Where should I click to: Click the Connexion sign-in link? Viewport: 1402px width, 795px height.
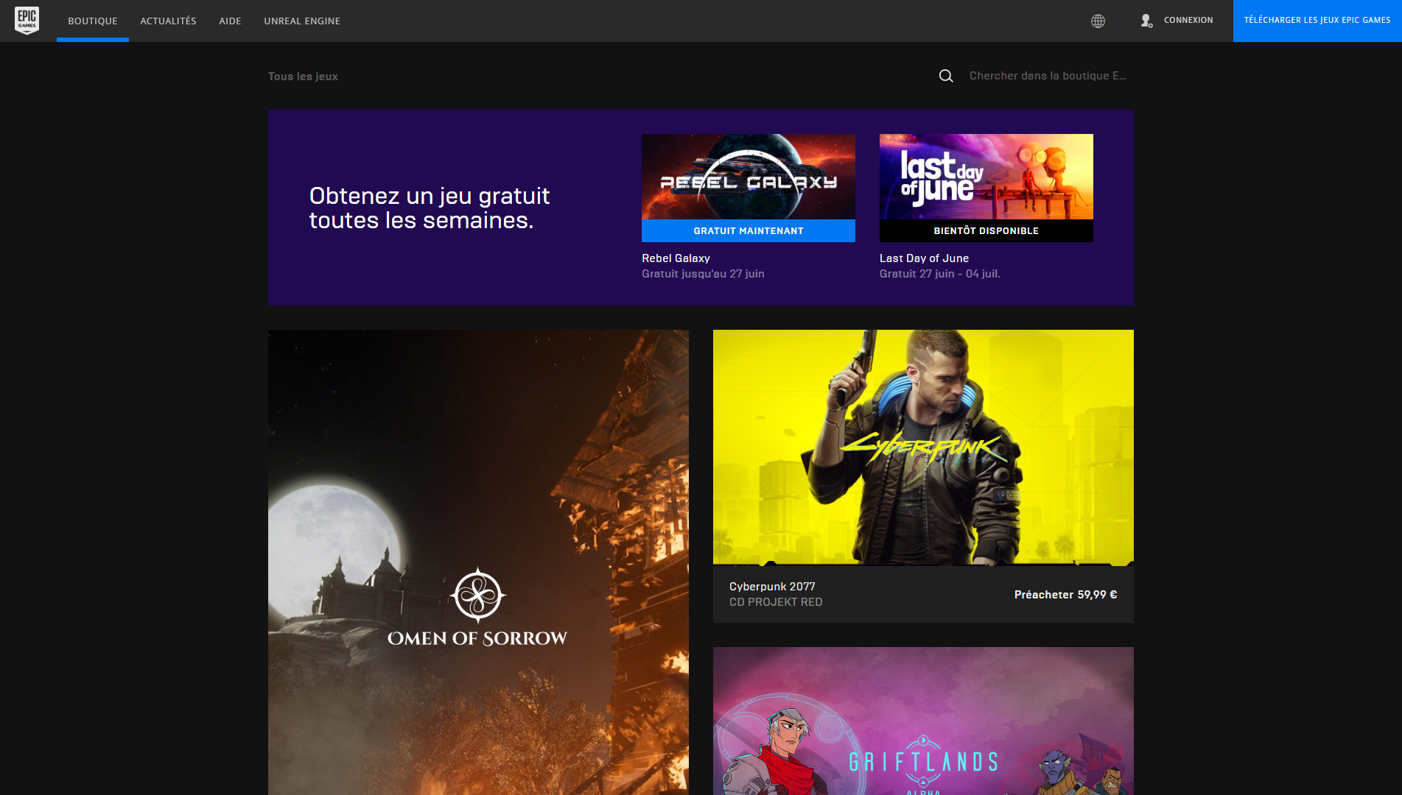[1188, 20]
